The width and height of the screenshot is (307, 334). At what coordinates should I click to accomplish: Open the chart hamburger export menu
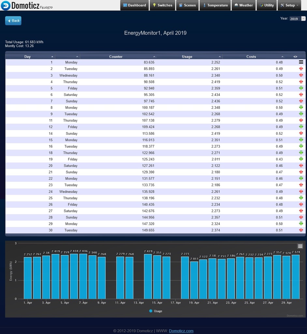click(300, 246)
